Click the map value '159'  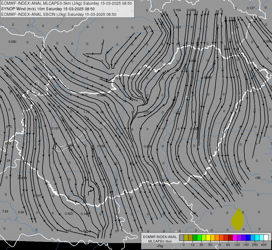(258, 178)
